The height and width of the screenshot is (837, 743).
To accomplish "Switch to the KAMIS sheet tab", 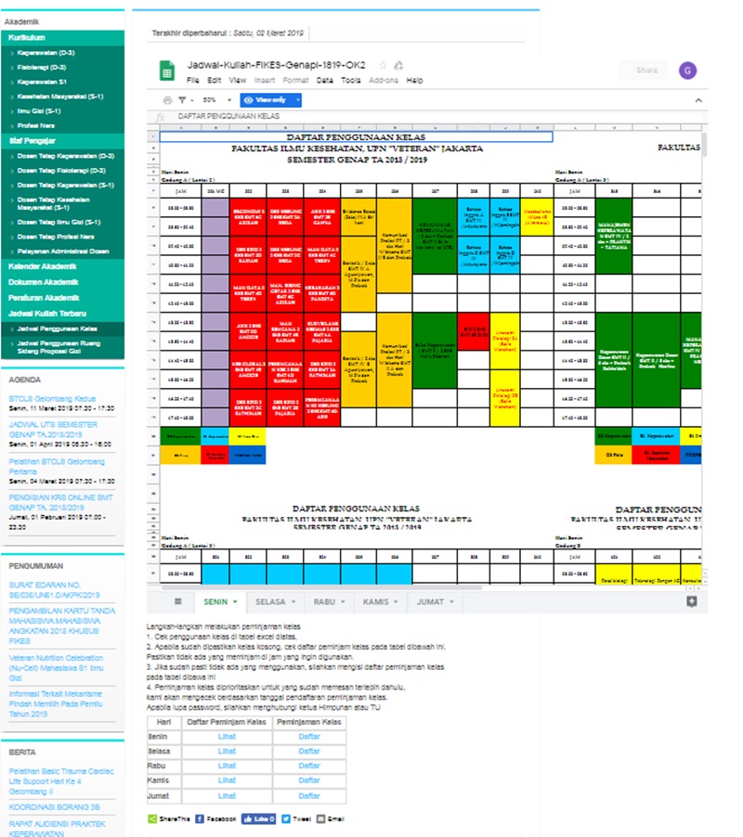I will tap(375, 602).
